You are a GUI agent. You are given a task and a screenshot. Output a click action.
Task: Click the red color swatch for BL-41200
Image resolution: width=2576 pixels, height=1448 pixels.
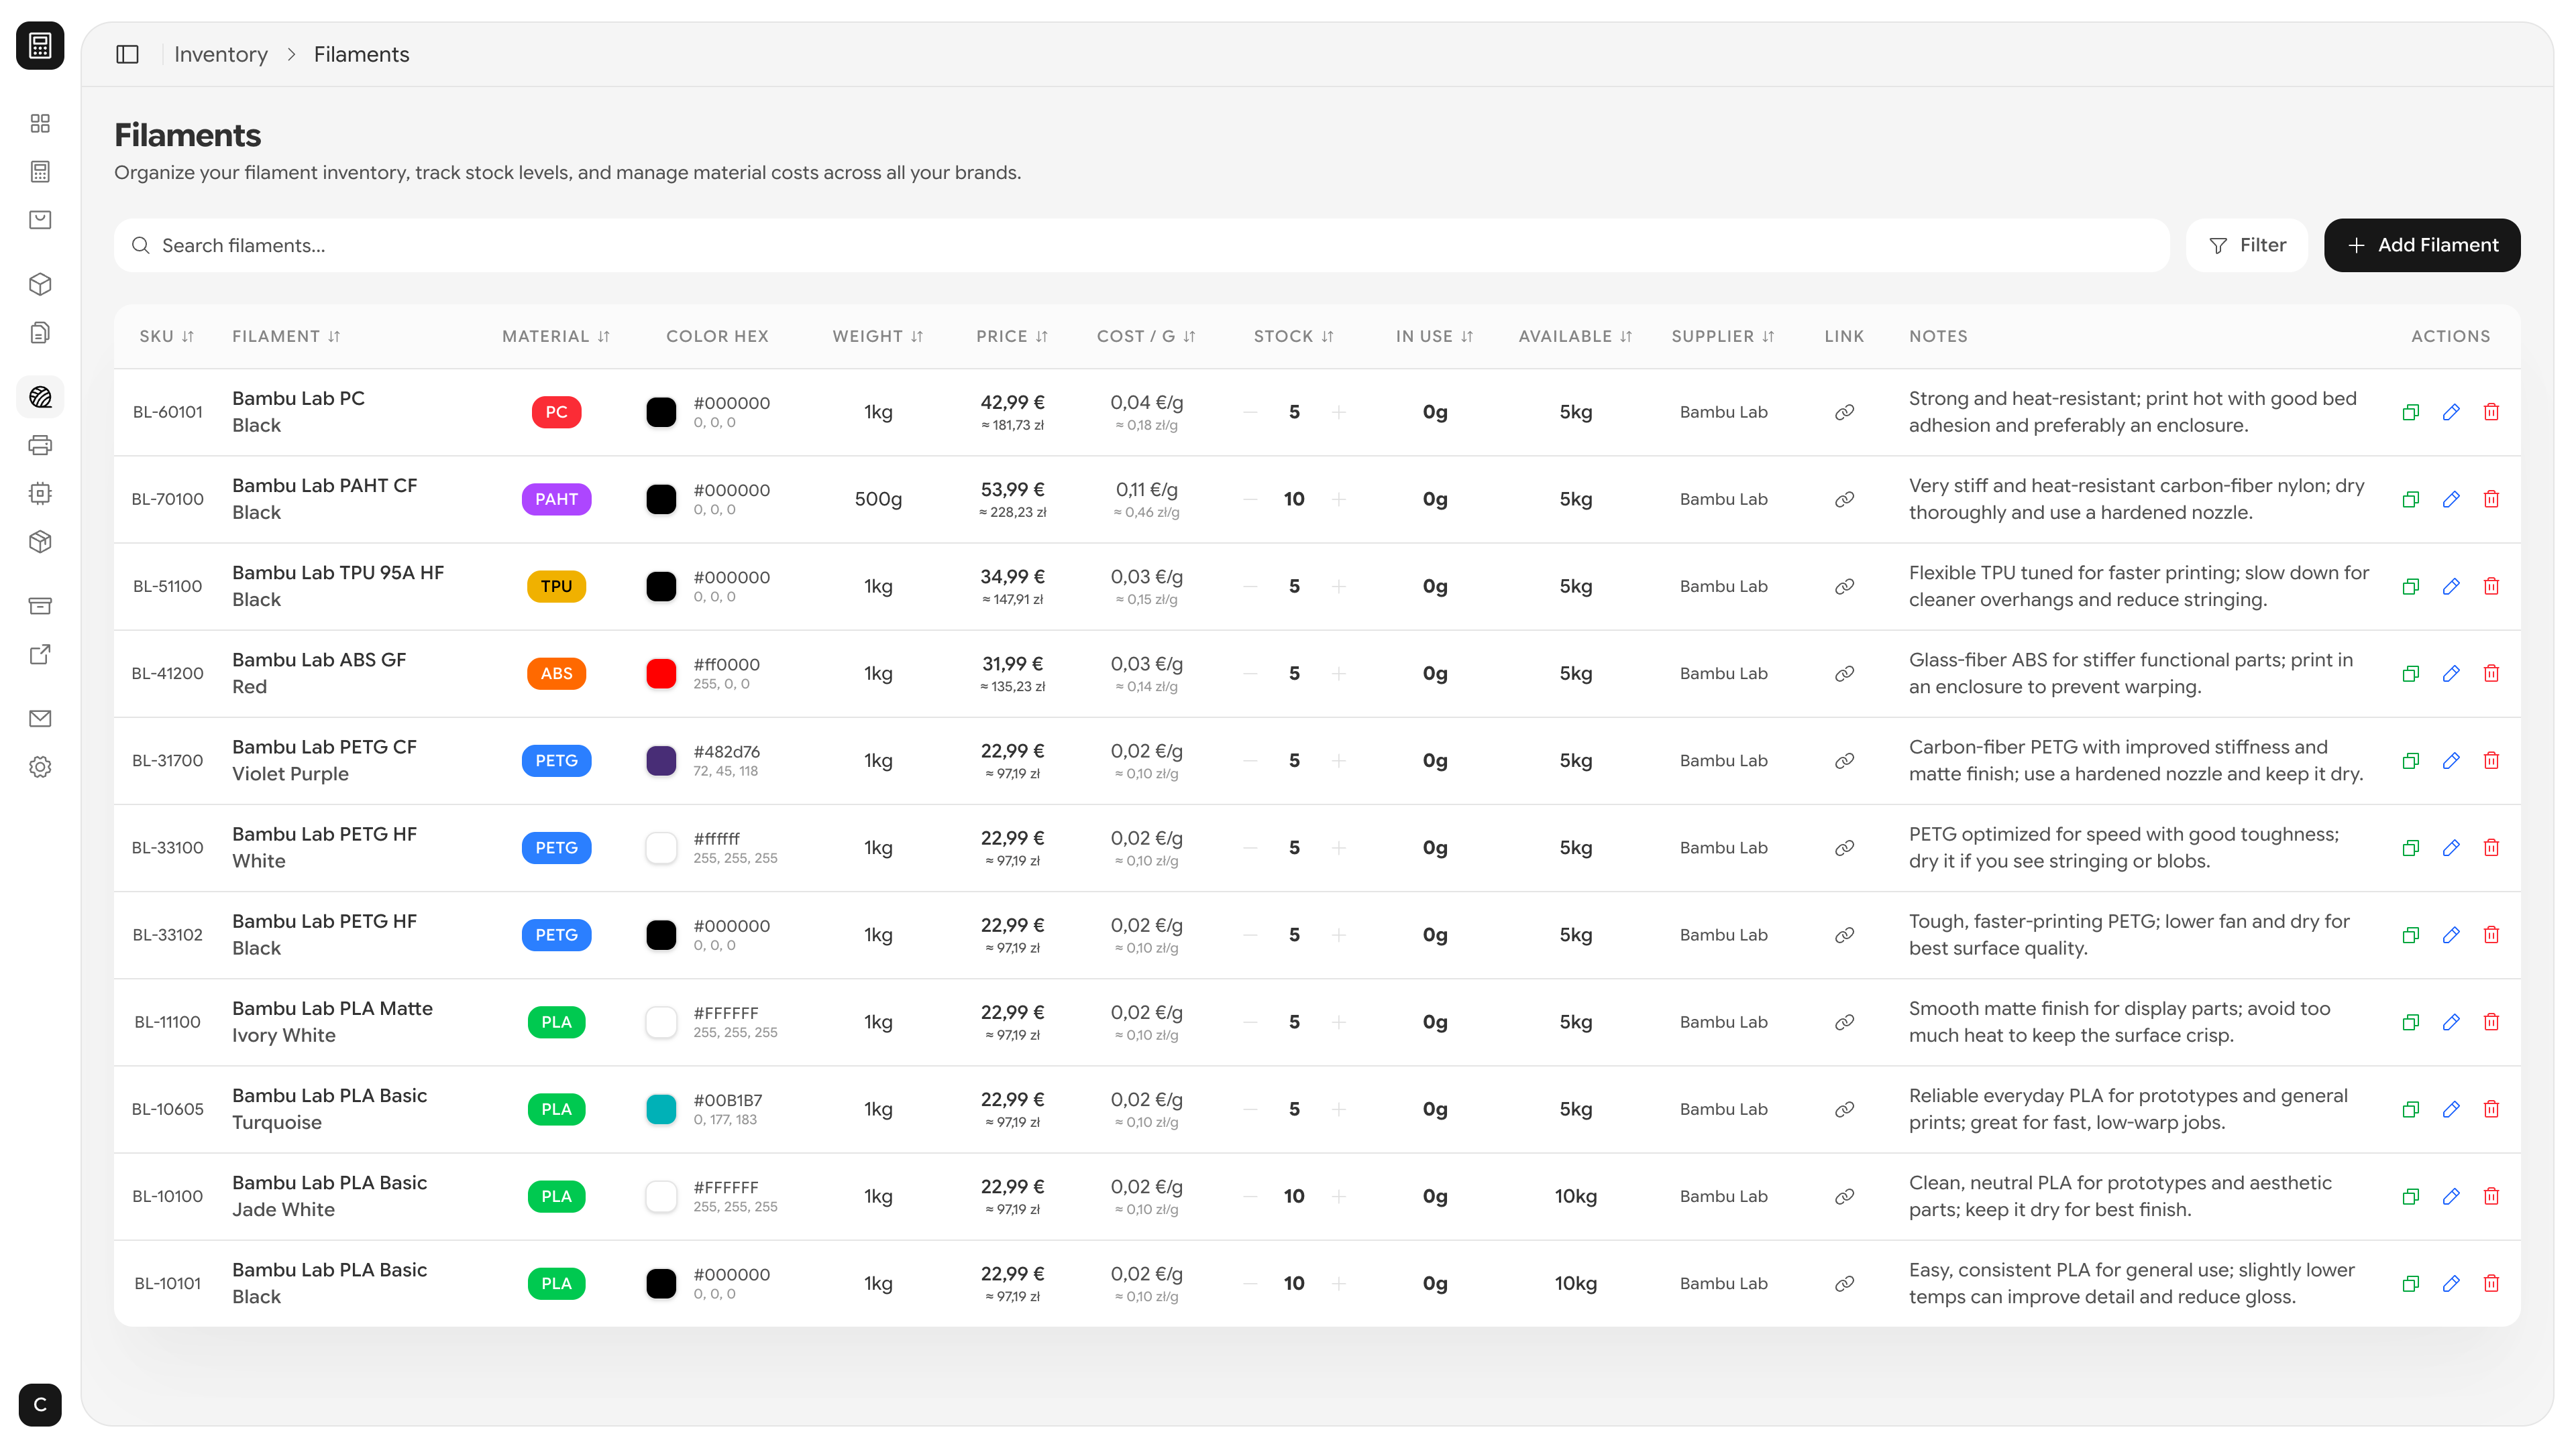pyautogui.click(x=661, y=672)
